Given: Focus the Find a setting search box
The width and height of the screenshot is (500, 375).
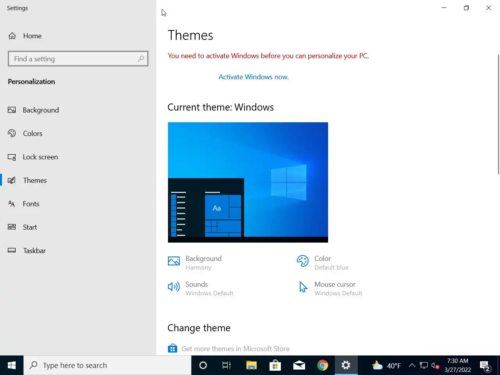Looking at the screenshot, I should (x=78, y=59).
